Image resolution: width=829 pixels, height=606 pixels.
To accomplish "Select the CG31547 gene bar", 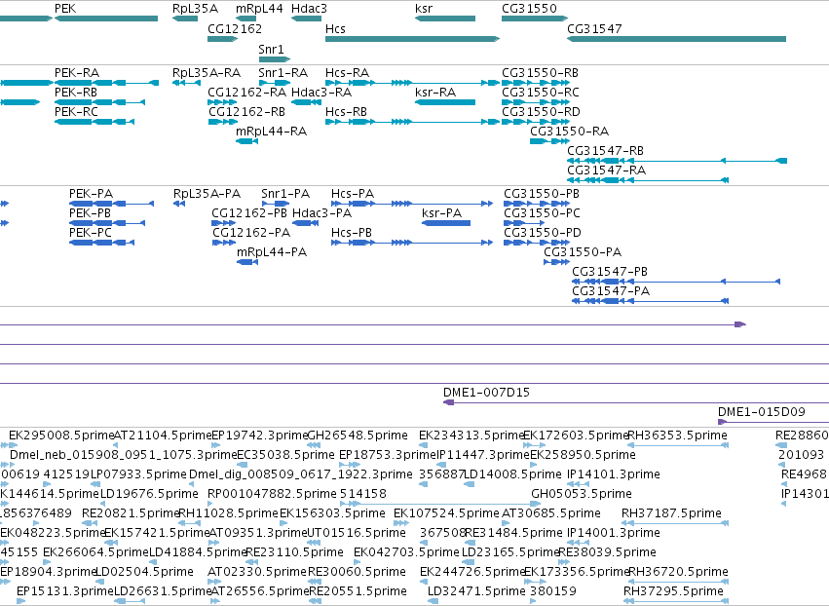I will point(677,39).
